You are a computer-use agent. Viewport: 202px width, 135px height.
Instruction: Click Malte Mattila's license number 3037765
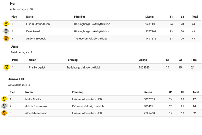coord(149,99)
